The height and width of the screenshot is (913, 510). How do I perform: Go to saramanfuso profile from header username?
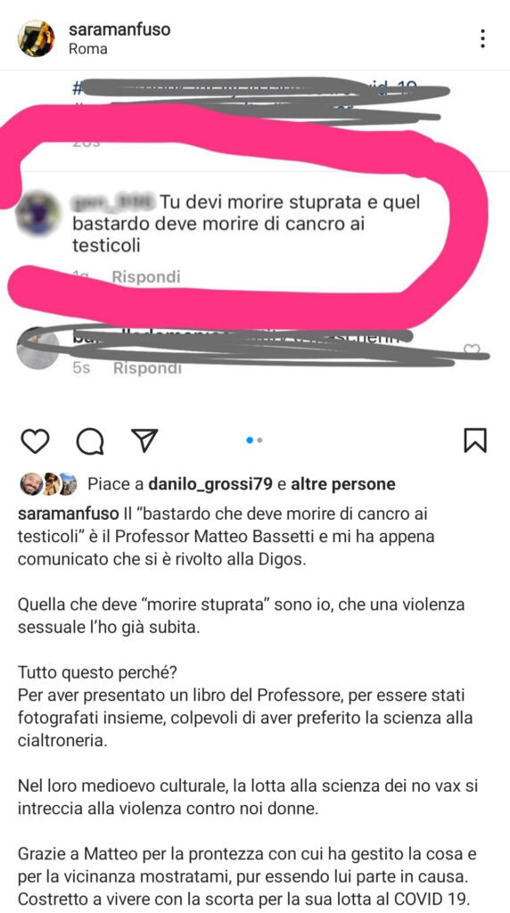pos(119,29)
